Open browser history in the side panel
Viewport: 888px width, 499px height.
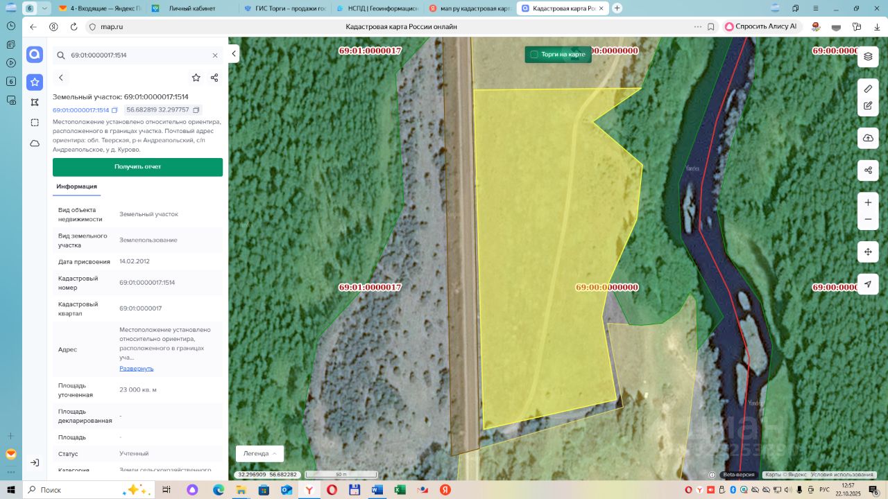[11, 26]
